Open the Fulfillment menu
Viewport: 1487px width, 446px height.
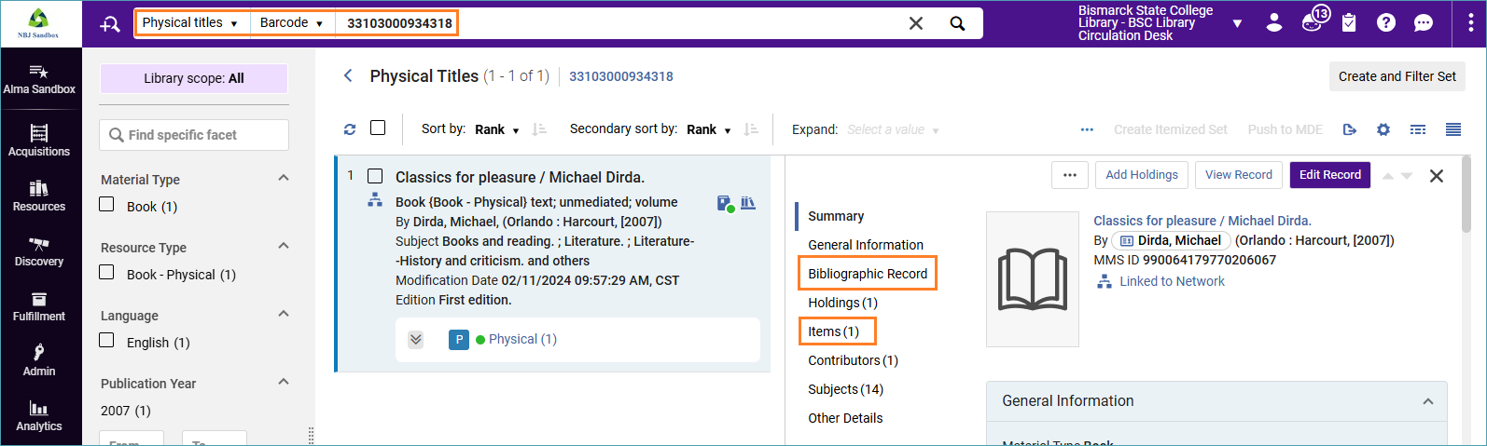coord(39,305)
